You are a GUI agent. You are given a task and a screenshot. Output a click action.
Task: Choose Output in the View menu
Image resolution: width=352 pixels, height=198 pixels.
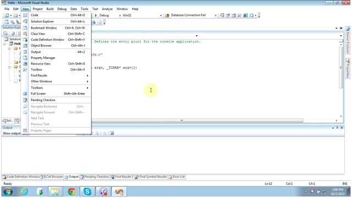[x=56, y=52]
